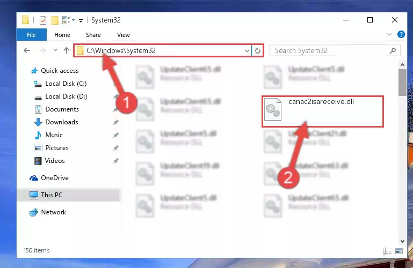Image resolution: width=413 pixels, height=268 pixels.
Task: Go forward with the Forward arrow
Action: click(42, 50)
